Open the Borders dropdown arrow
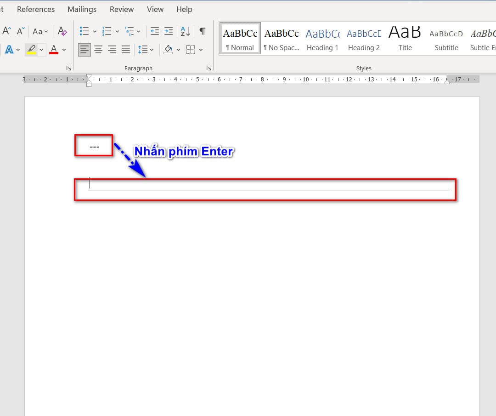 coord(201,50)
